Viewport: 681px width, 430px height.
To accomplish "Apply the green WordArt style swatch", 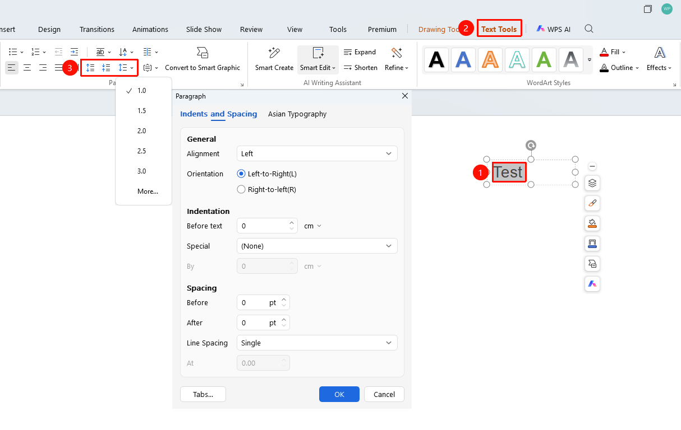I will (x=544, y=59).
